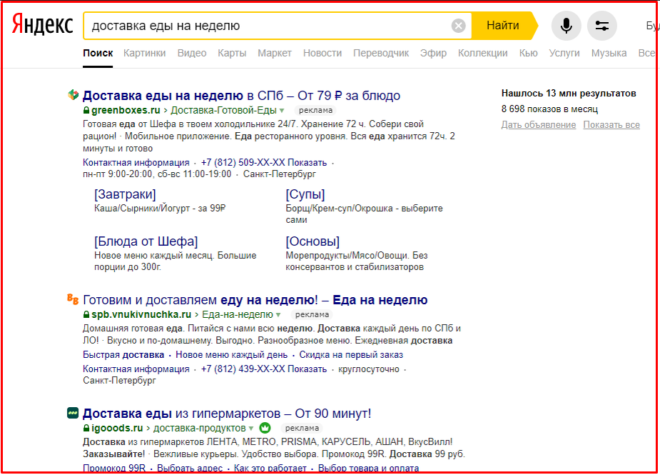This screenshot has width=660, height=475.
Task: Click the реклама label on the greenboxes ad
Action: click(x=315, y=111)
